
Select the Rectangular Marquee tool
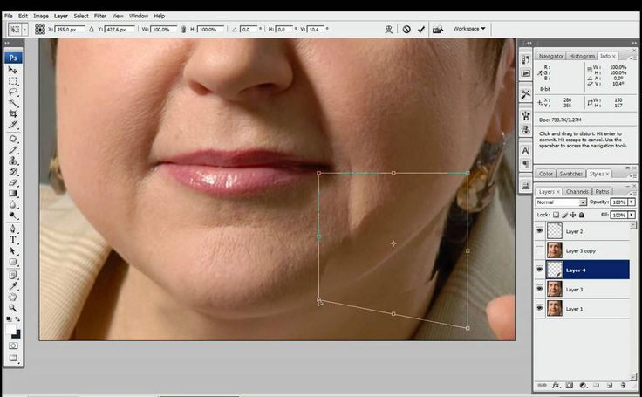[13, 81]
